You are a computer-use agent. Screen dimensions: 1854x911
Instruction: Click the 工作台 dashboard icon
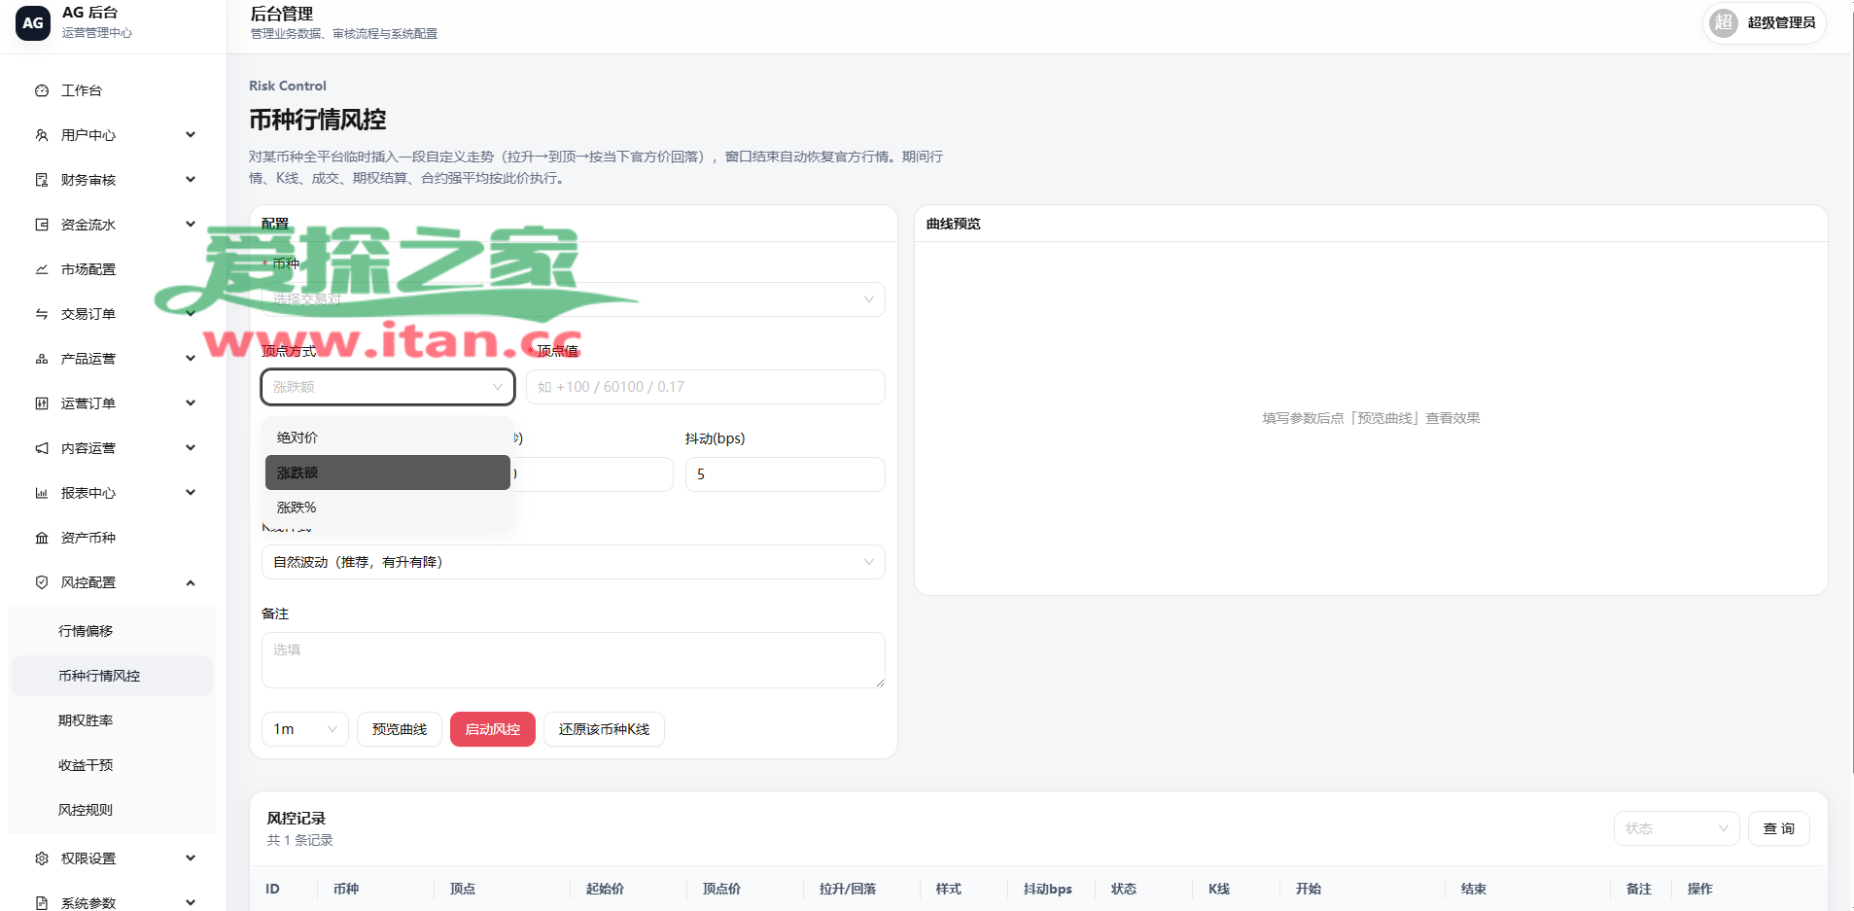point(42,90)
